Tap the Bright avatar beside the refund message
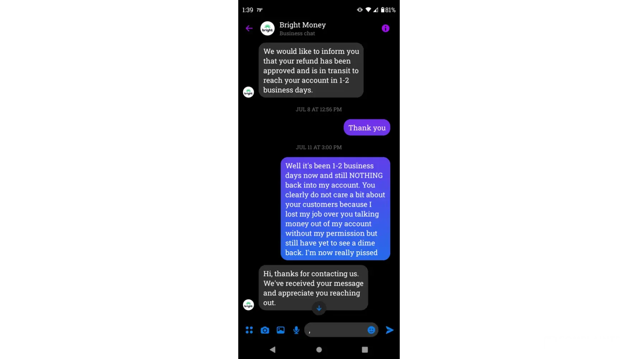638x359 pixels. tap(248, 92)
